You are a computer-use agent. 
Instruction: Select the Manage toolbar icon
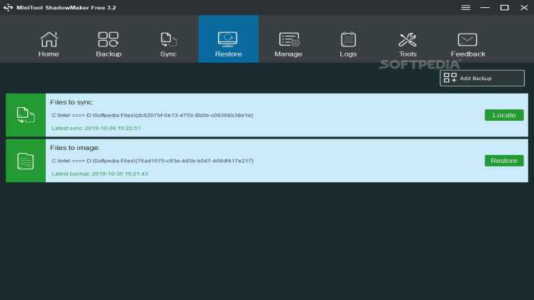[x=288, y=39]
